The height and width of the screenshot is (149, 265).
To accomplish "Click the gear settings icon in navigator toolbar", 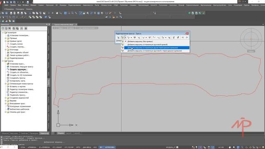I will click(x=26, y=29).
